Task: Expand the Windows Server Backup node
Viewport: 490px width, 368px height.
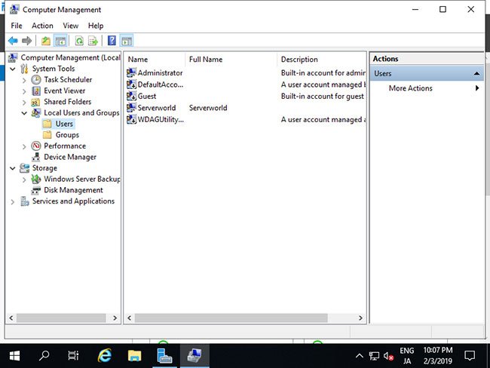Action: (x=24, y=179)
